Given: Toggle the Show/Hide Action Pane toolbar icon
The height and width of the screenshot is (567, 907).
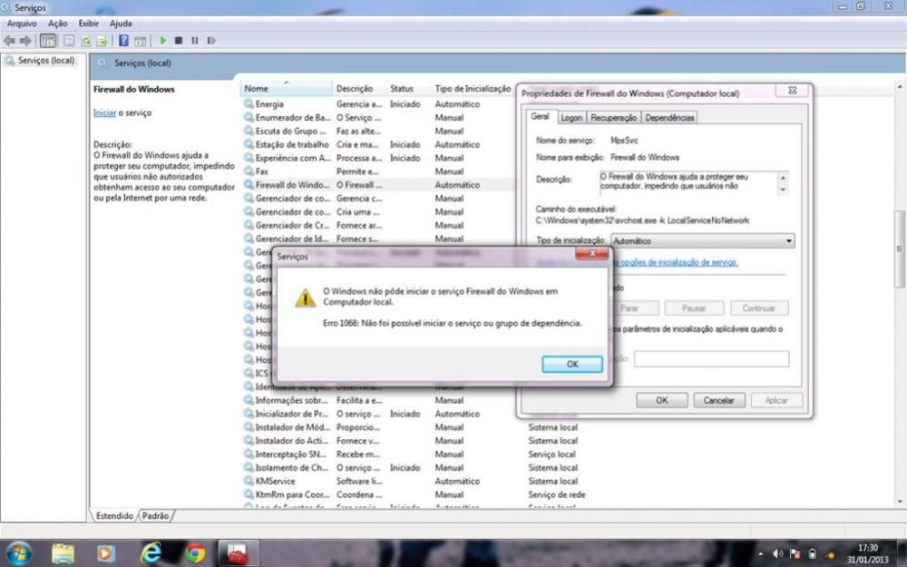Looking at the screenshot, I should tap(140, 41).
